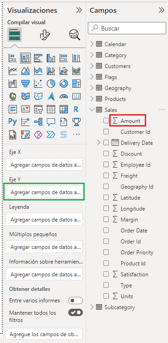This screenshot has height=343, width=168.
Task: Click the Leyenda field well
Action: click(44, 219)
